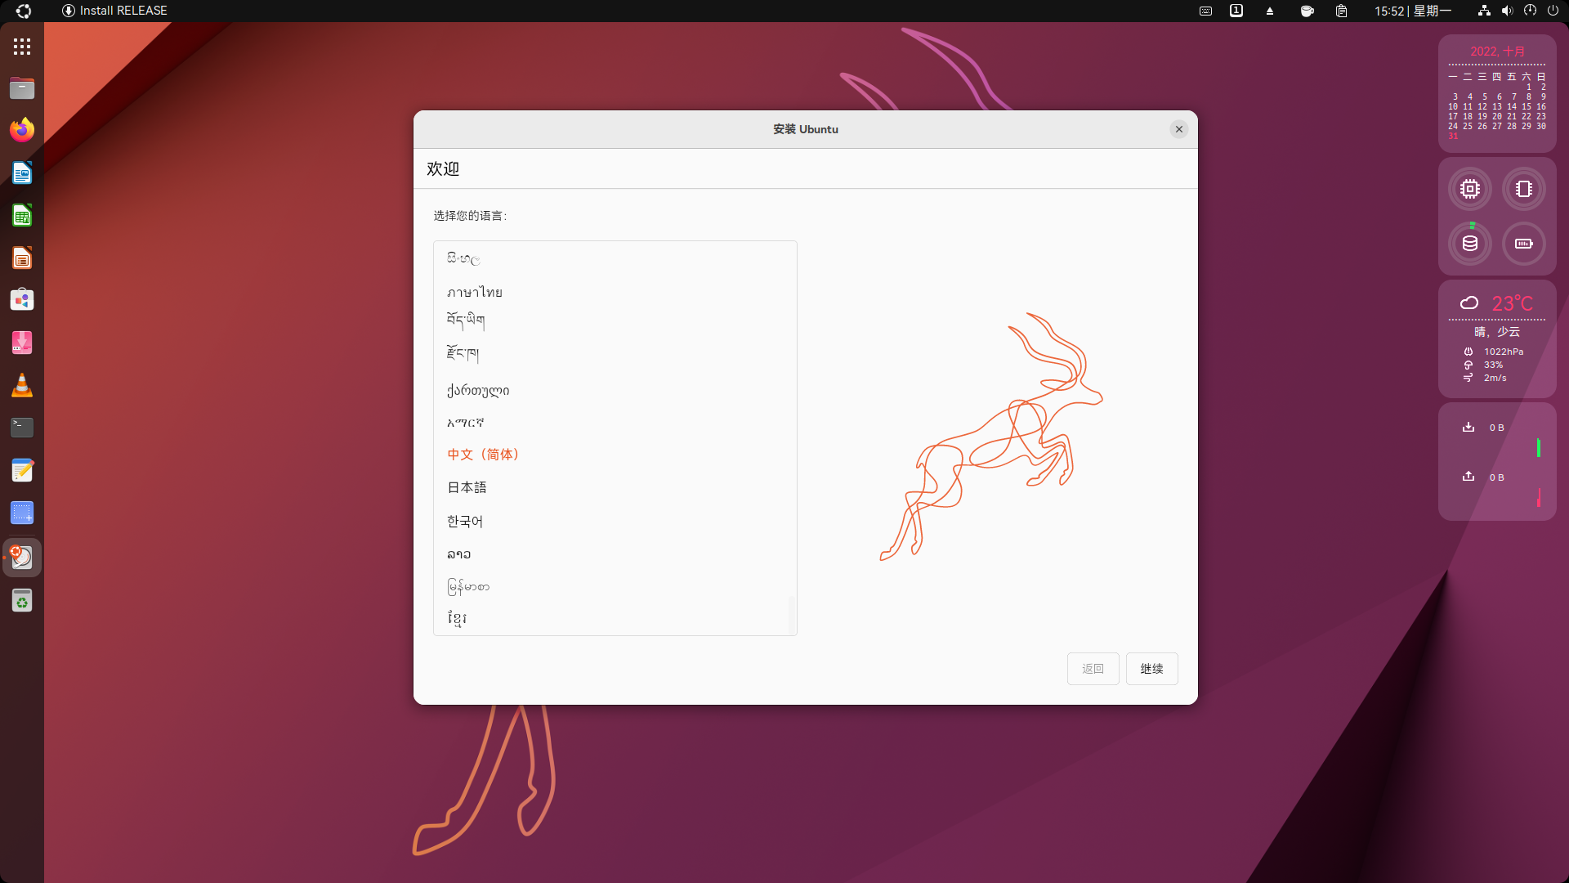This screenshot has width=1569, height=883.
Task: Open Firefox from the dock
Action: tap(22, 130)
